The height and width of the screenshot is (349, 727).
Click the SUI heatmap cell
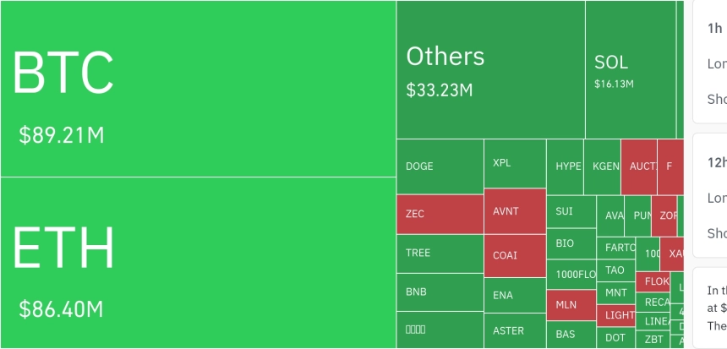pos(571,211)
